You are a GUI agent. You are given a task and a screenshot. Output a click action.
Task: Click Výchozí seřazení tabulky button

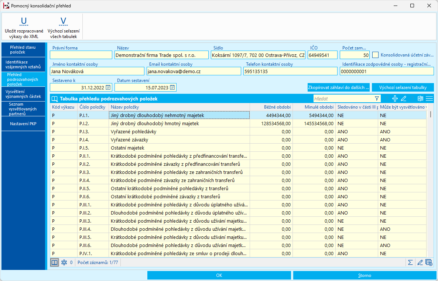[403, 88]
